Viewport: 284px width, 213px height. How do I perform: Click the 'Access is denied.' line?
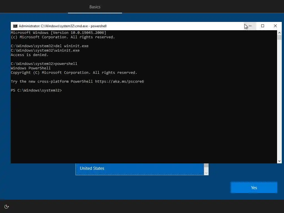[x=29, y=55]
